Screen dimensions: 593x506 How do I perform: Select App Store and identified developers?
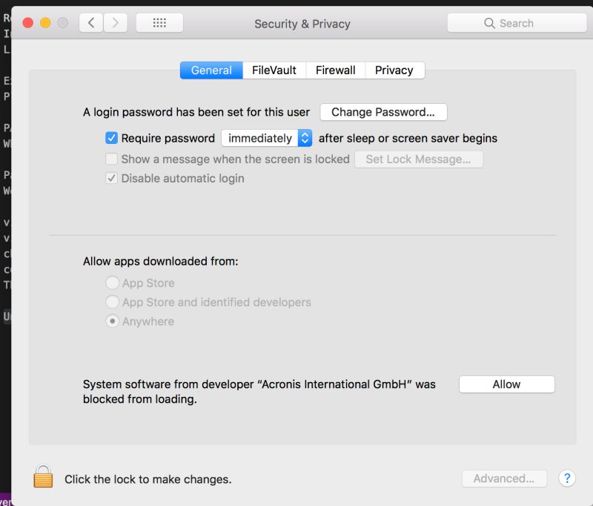[x=113, y=302]
